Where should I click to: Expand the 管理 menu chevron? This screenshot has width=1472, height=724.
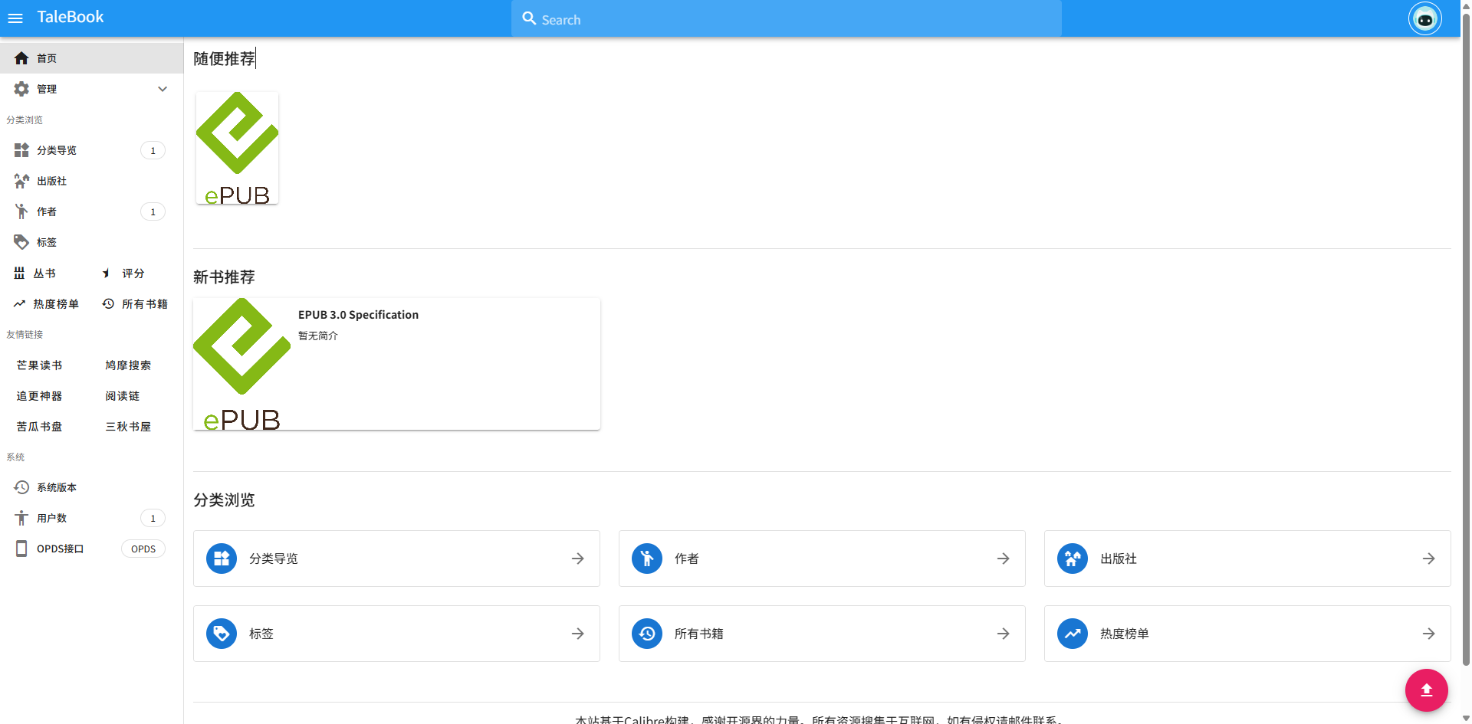163,89
